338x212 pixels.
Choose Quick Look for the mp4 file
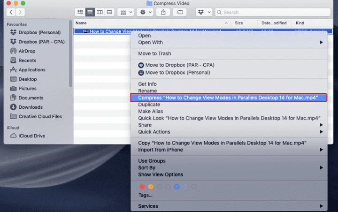[x=229, y=118]
